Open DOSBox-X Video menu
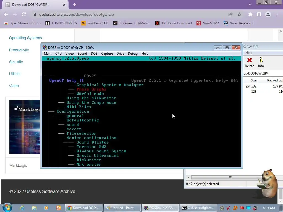This screenshot has width=283, height=212. coord(69,54)
